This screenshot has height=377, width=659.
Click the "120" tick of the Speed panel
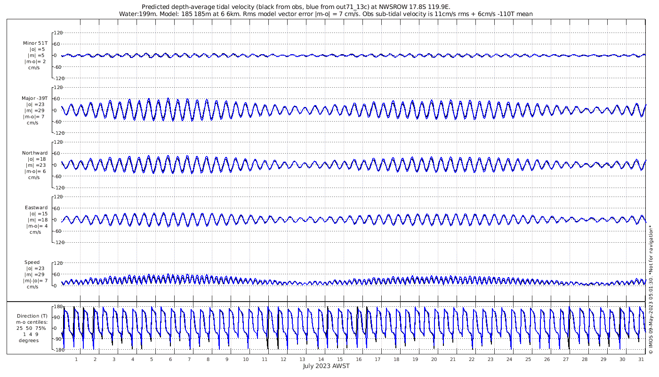point(59,263)
